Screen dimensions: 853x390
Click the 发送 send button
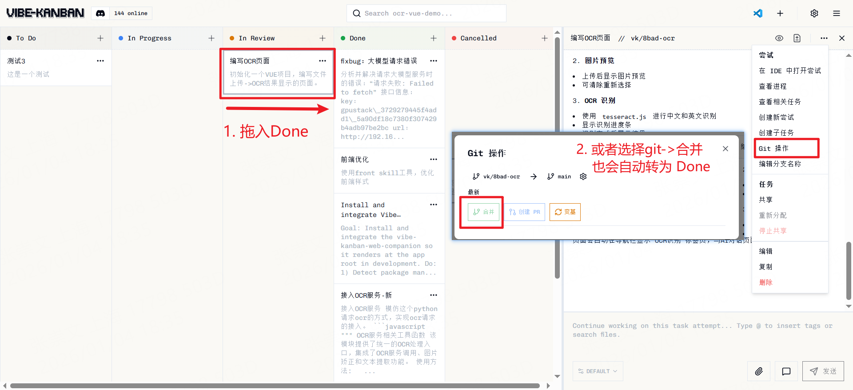coord(823,371)
